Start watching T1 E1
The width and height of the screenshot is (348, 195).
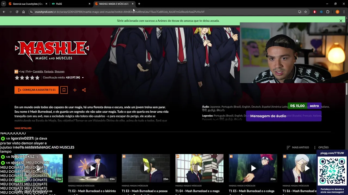36,90
